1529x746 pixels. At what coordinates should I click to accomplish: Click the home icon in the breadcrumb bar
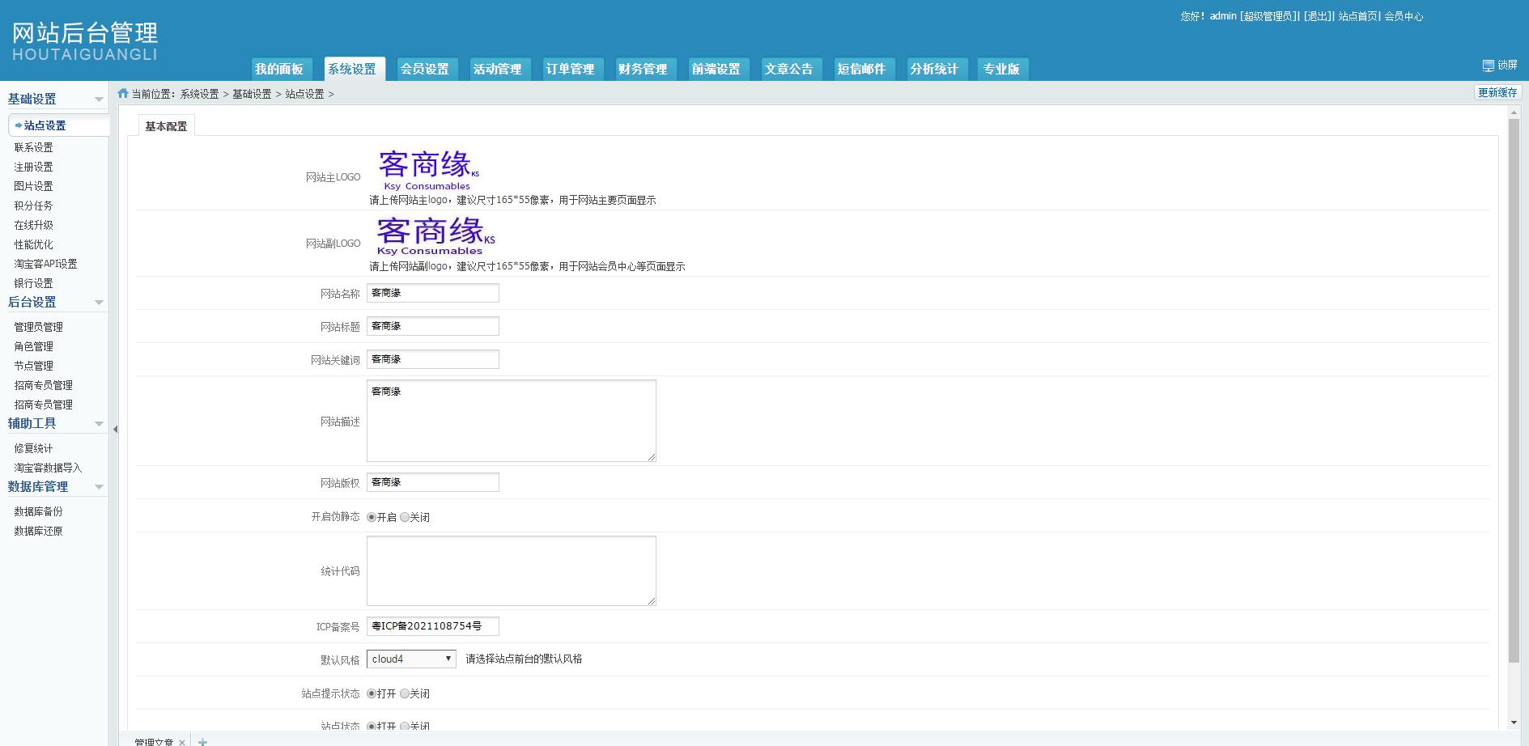pos(122,94)
